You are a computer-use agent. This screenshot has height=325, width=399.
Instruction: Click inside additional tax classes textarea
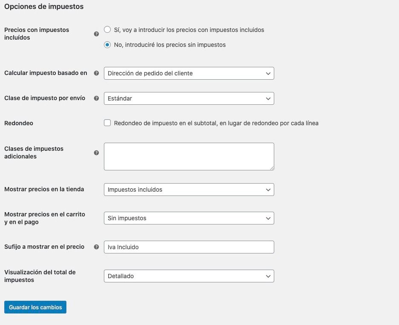click(x=189, y=156)
